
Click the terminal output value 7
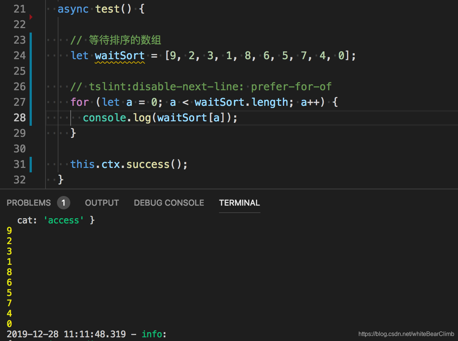(9, 303)
